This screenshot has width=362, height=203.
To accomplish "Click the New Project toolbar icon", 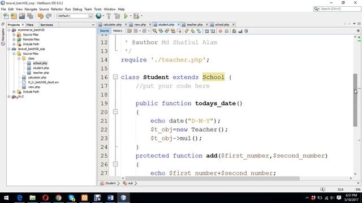I will click(14, 16).
